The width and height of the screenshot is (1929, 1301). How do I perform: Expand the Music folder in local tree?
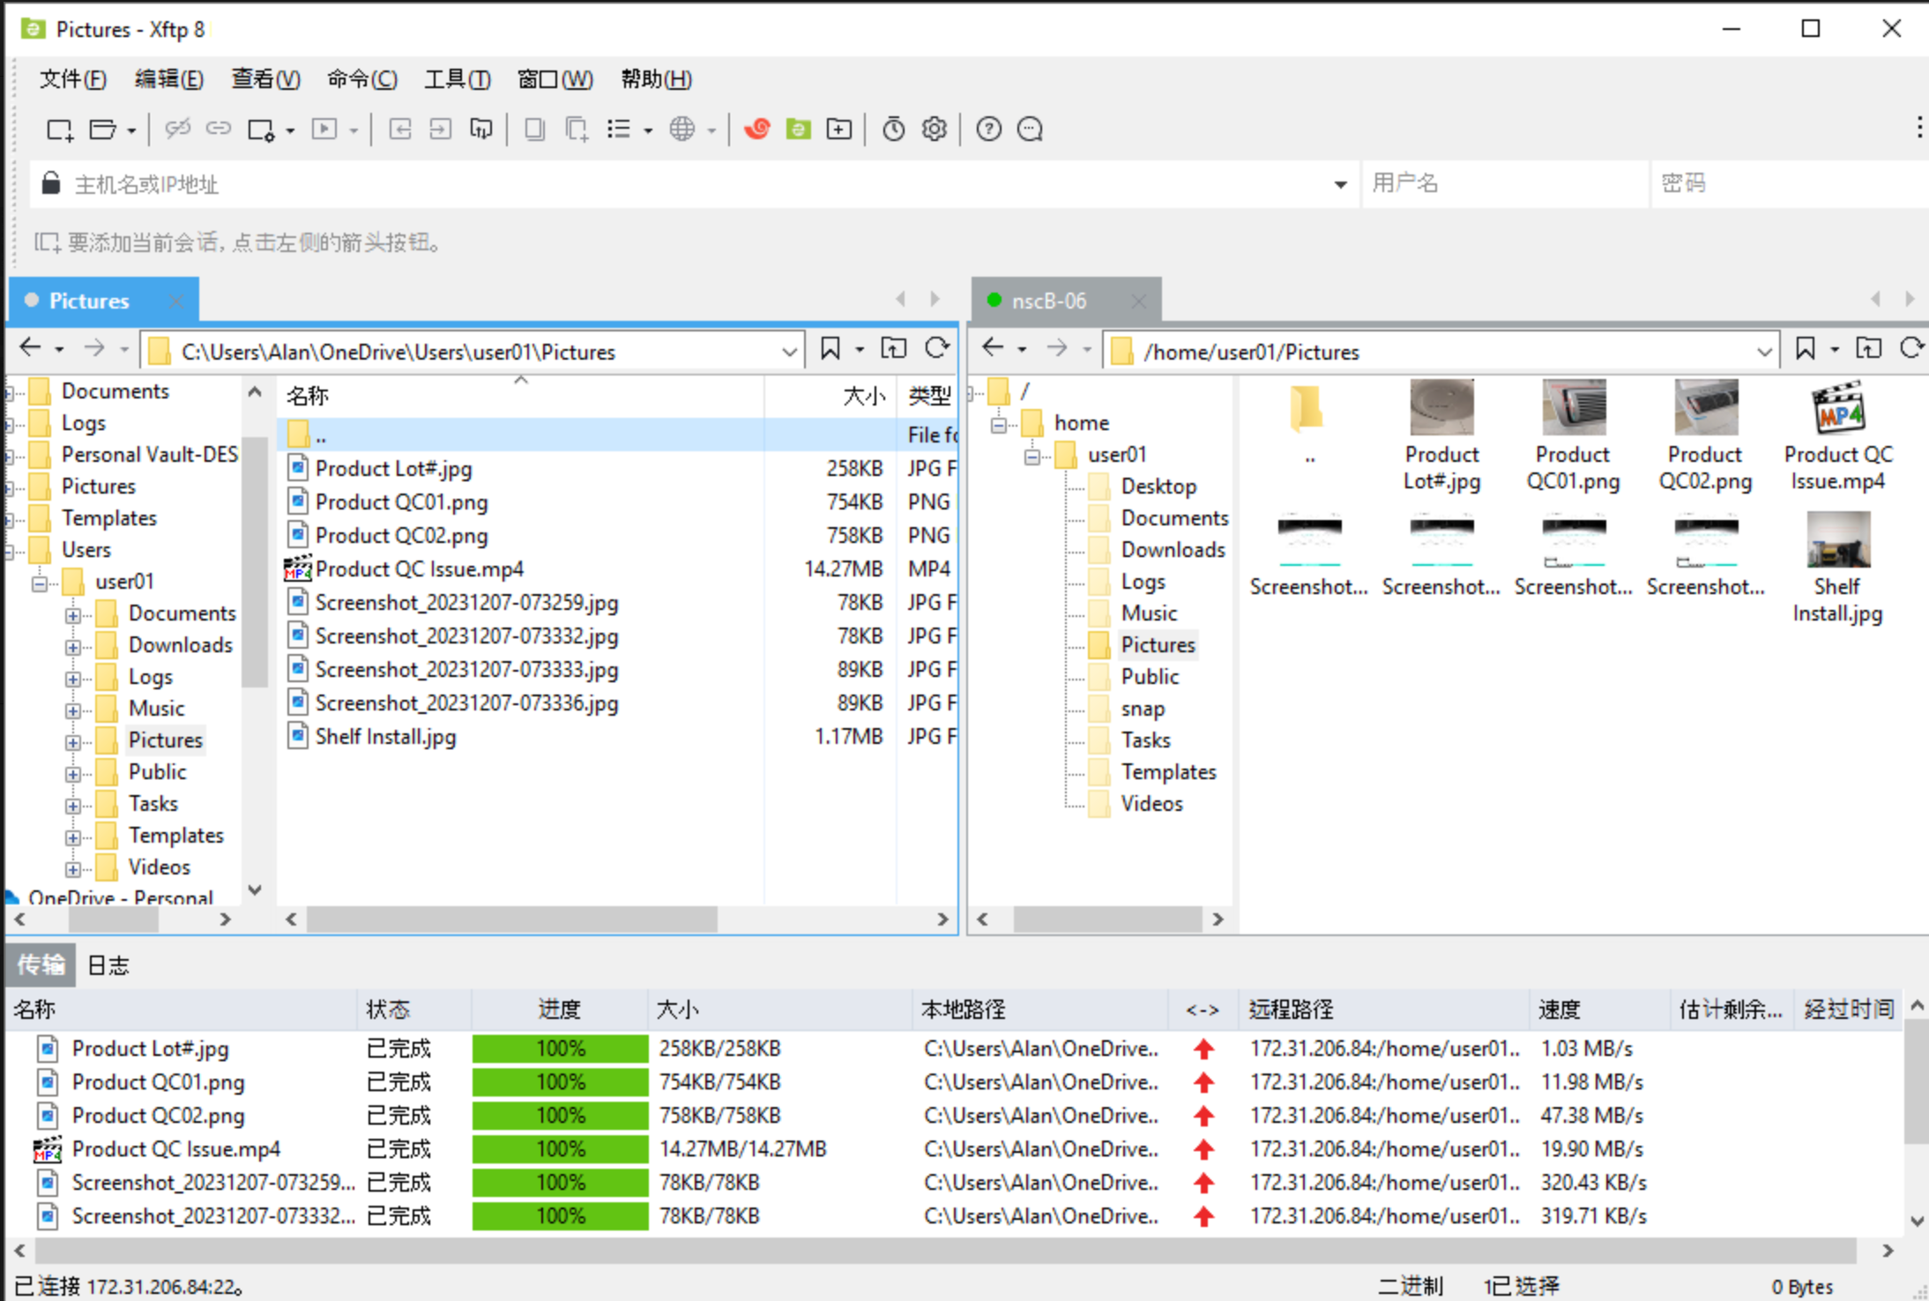point(73,710)
